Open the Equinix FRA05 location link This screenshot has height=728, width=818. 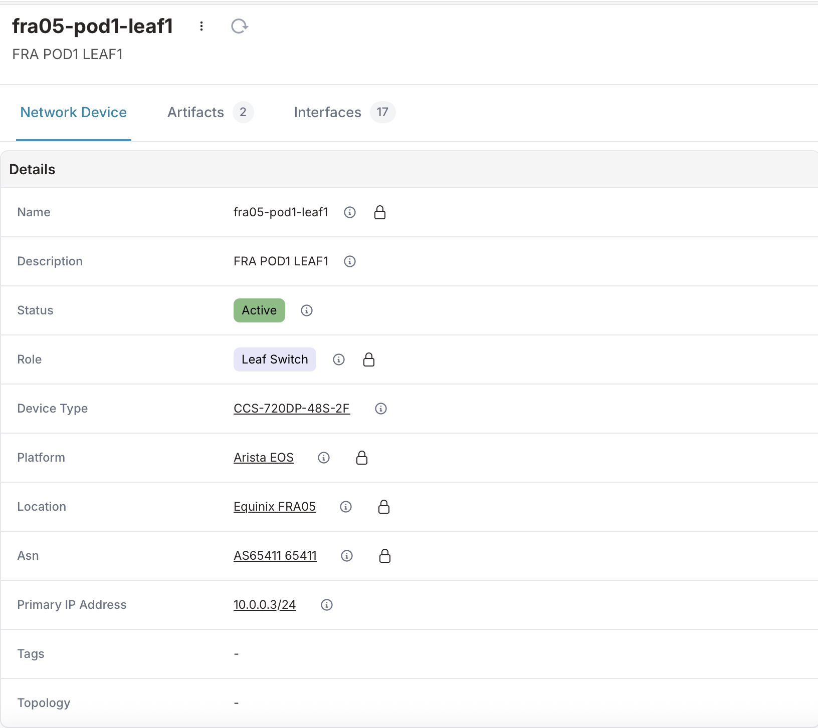click(x=275, y=507)
